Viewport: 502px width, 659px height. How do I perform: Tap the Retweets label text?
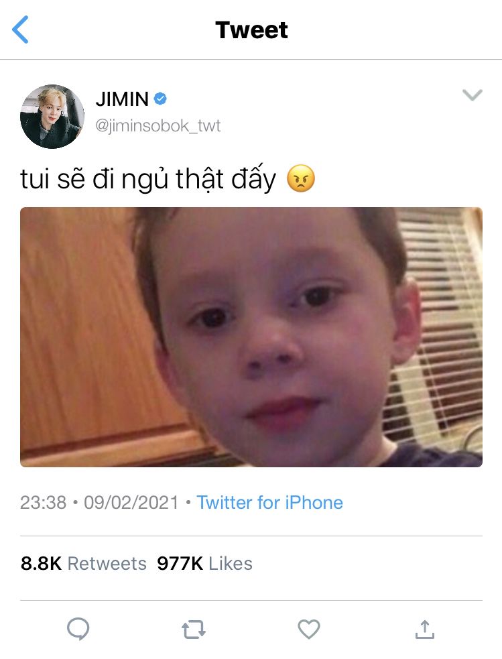click(x=107, y=563)
